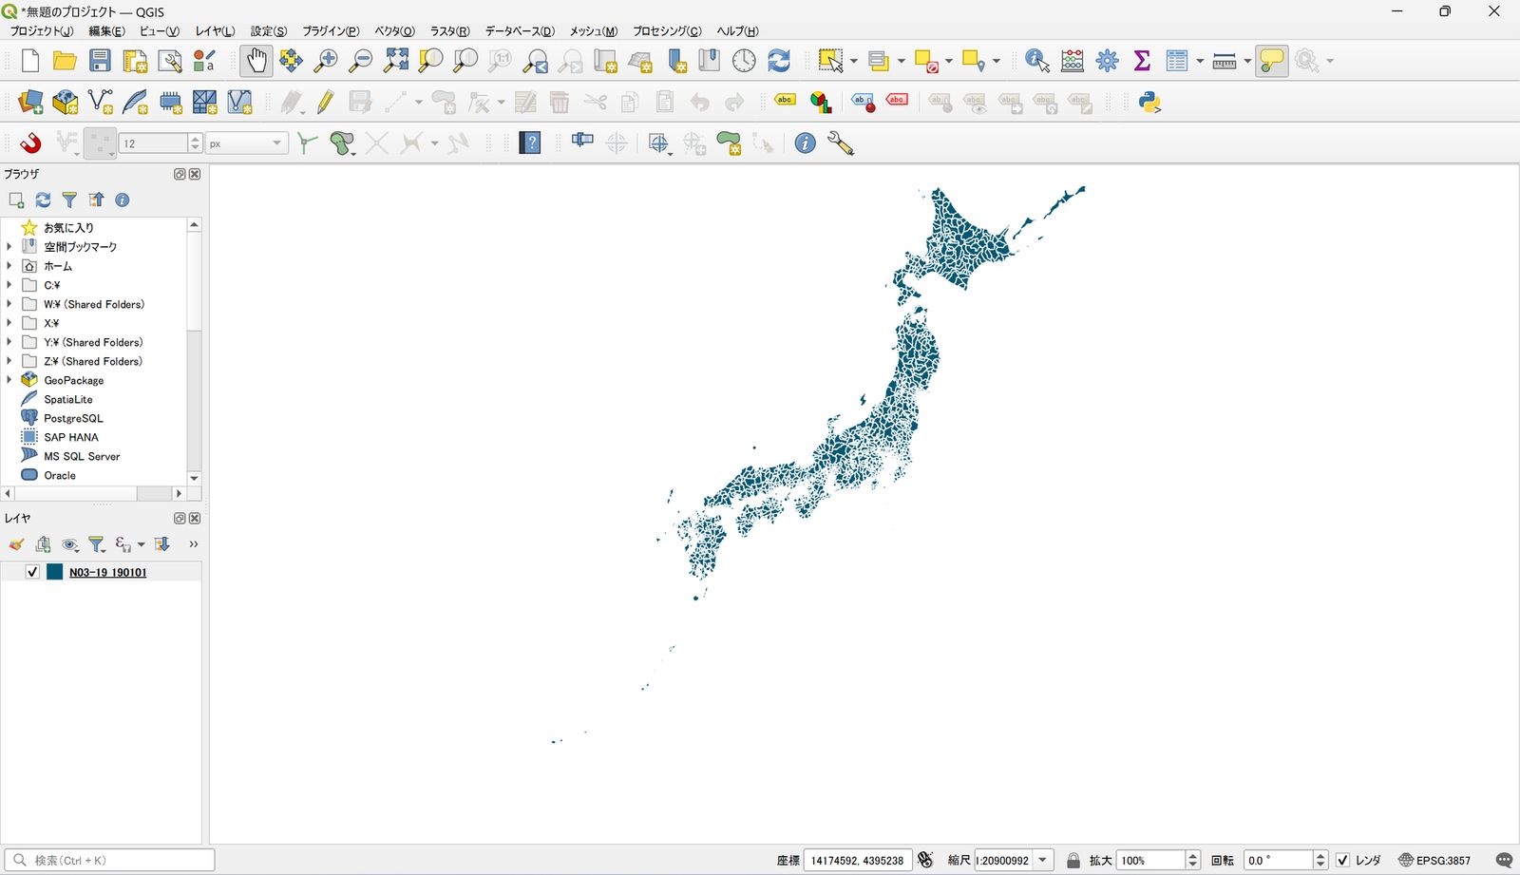The width and height of the screenshot is (1520, 875).
Task: Open the attribute table
Action: click(1178, 61)
